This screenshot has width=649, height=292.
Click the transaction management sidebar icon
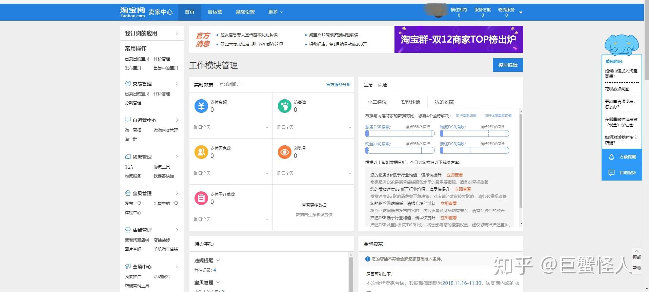[x=128, y=83]
